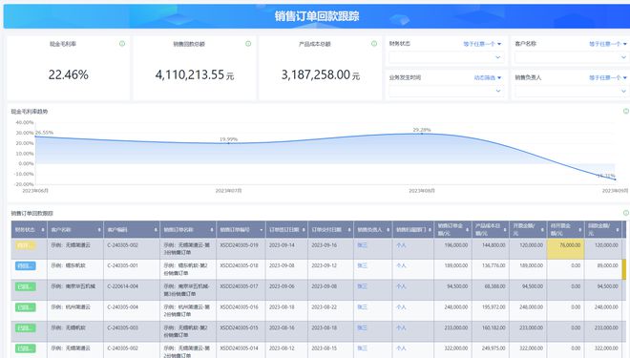Click 张三 link in row XSDD240305-018

point(362,265)
